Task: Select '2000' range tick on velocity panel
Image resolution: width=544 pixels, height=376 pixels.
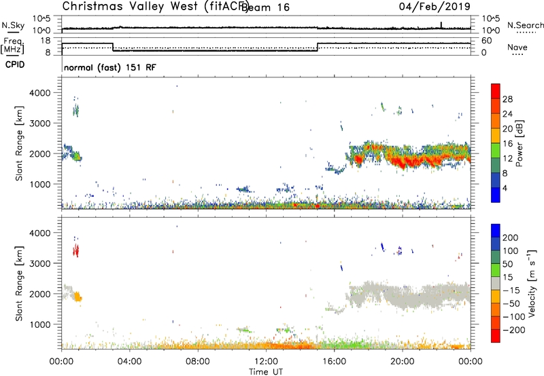Action: [40, 294]
